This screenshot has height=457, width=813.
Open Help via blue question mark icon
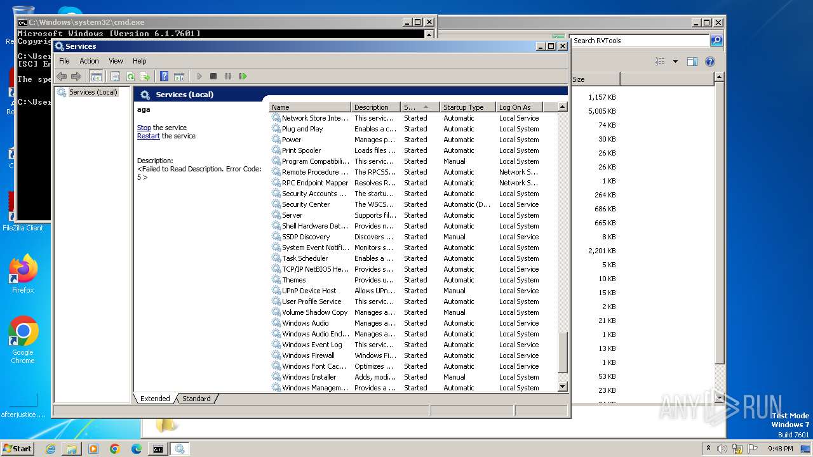point(164,76)
